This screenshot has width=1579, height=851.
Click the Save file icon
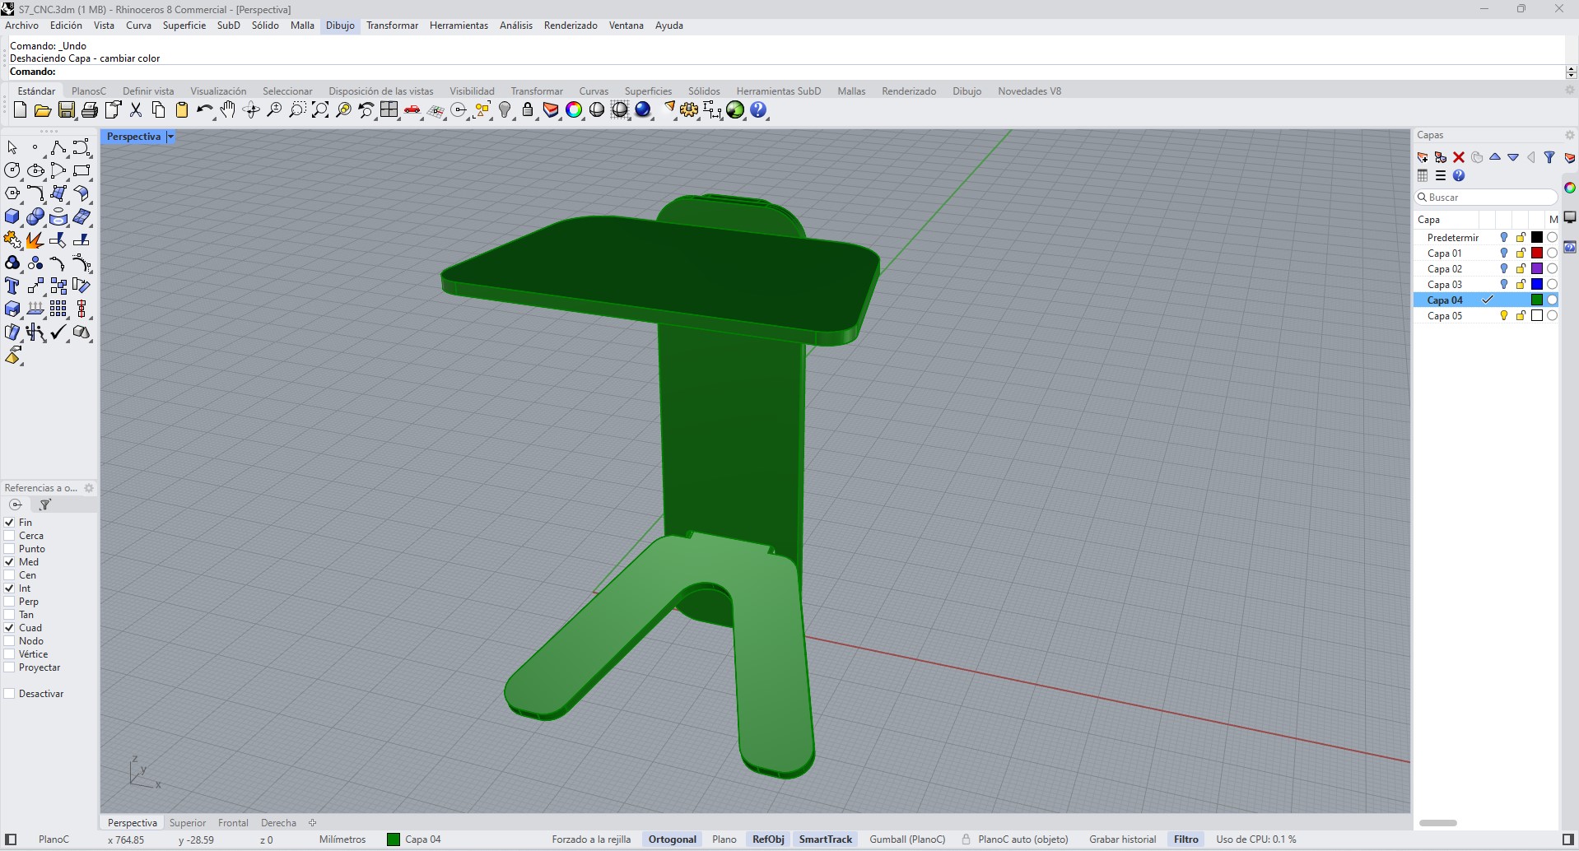pyautogui.click(x=67, y=110)
